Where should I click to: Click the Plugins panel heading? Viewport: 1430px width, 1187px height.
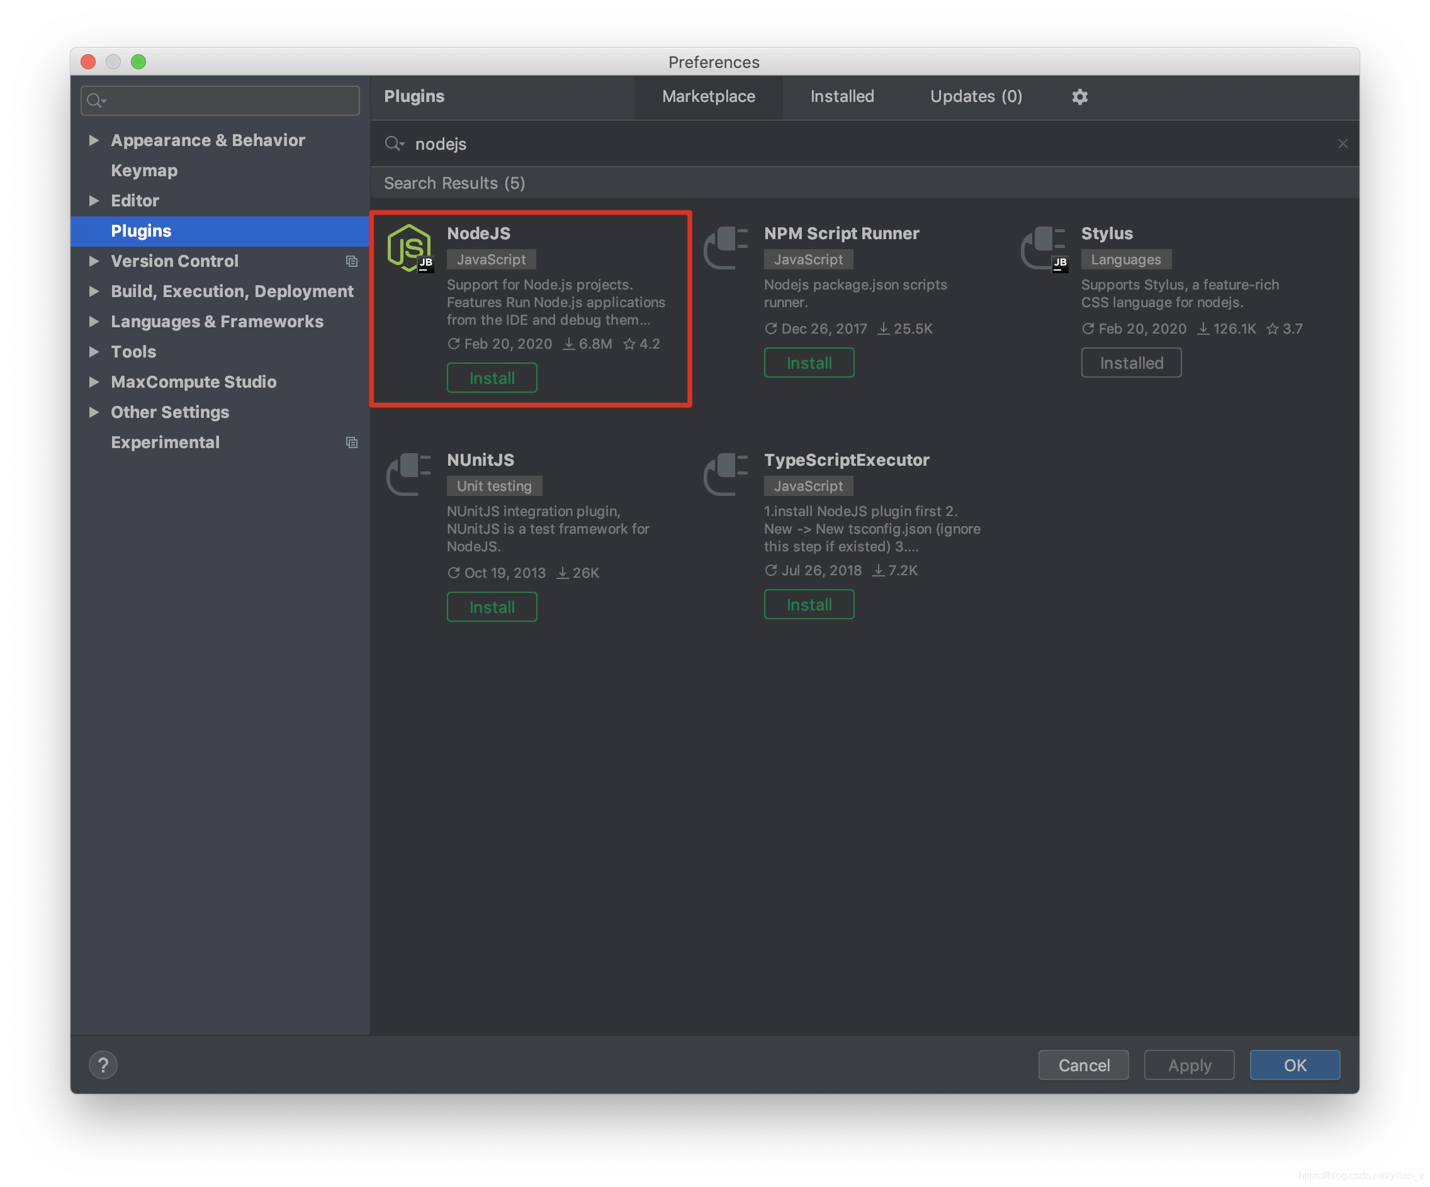click(414, 97)
